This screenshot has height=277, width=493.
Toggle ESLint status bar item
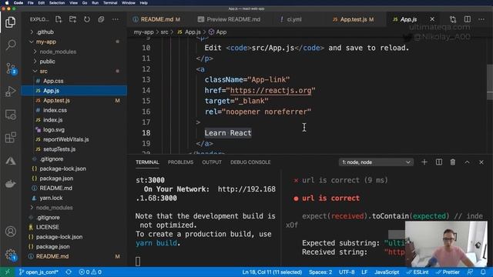tap(418, 272)
